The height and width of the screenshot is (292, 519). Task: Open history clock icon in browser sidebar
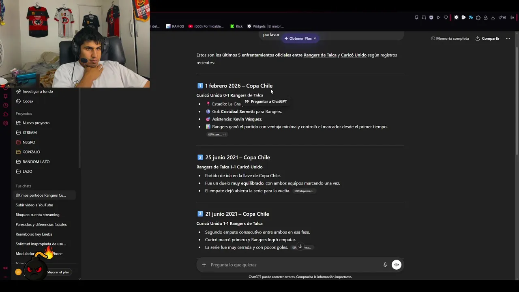(x=5, y=105)
